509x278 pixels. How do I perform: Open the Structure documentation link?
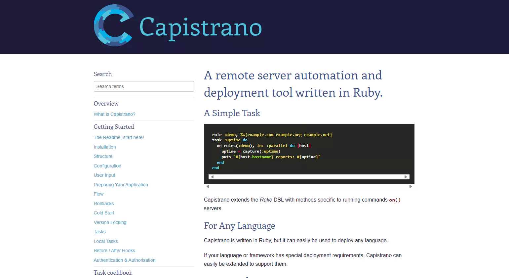(x=103, y=156)
